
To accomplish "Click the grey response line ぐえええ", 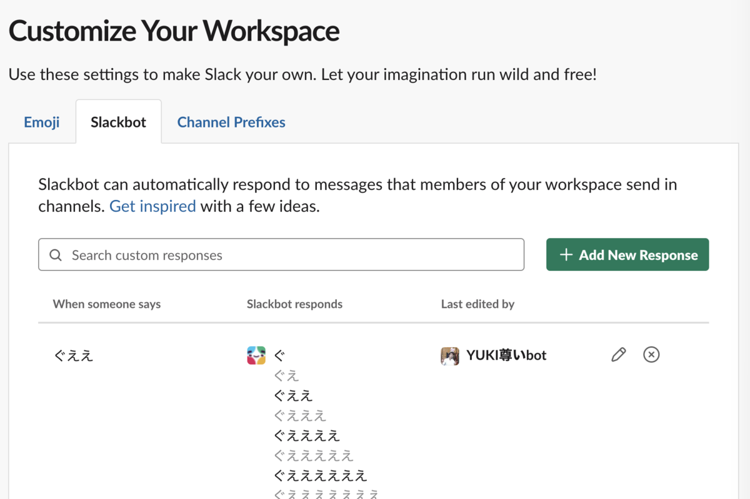I will (300, 415).
